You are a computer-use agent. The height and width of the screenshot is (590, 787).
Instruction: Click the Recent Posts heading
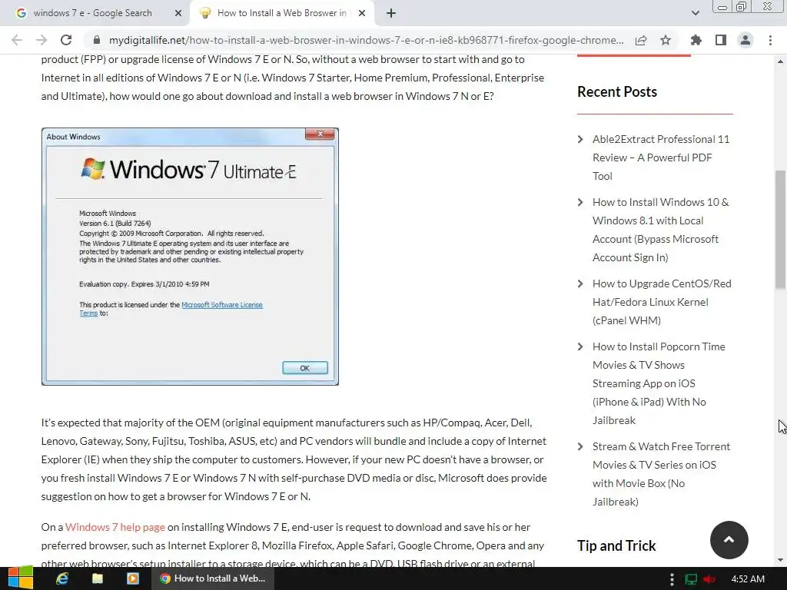617,92
